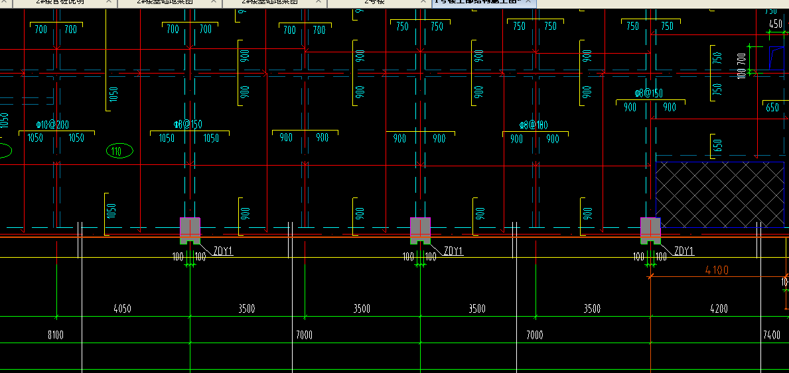Click the green 110 ellipse marker
789x373 pixels.
click(119, 150)
